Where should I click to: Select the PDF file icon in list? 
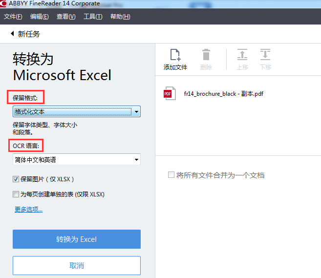pos(170,93)
